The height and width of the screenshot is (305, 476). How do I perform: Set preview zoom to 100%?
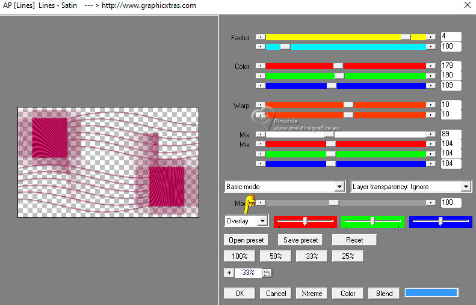[x=240, y=256]
